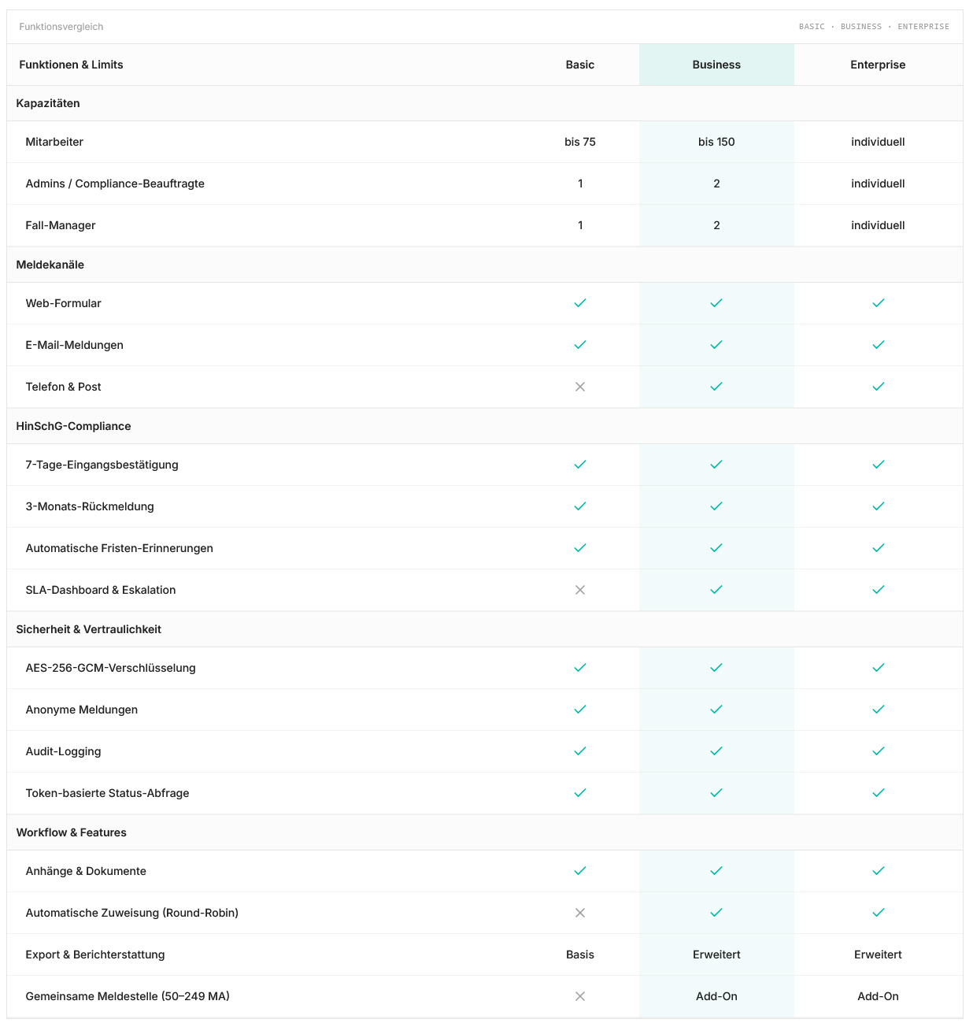Click the Enterprise checkmark for Anhänge & Dokumente
The image size is (973, 1023).
(x=879, y=871)
